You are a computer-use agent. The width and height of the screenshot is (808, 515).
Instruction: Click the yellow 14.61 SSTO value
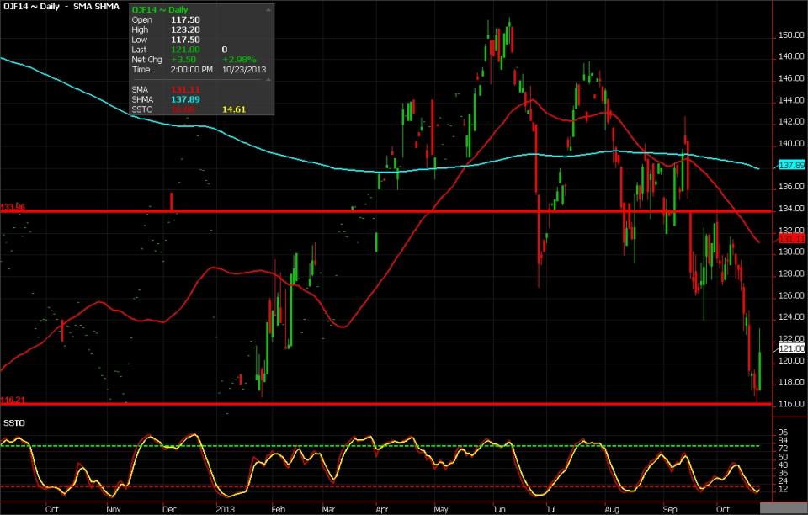click(x=233, y=109)
